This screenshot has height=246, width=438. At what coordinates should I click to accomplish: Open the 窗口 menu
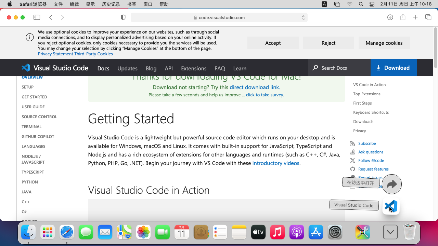coord(148,4)
